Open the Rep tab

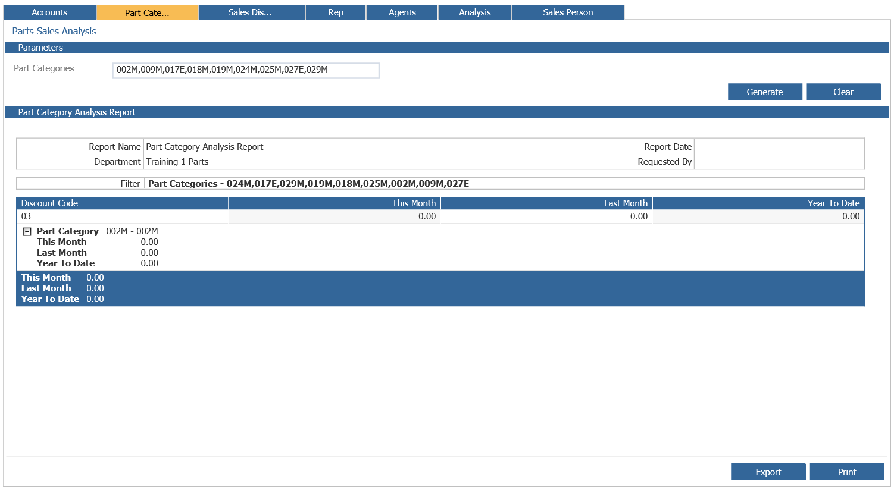pyautogui.click(x=336, y=12)
